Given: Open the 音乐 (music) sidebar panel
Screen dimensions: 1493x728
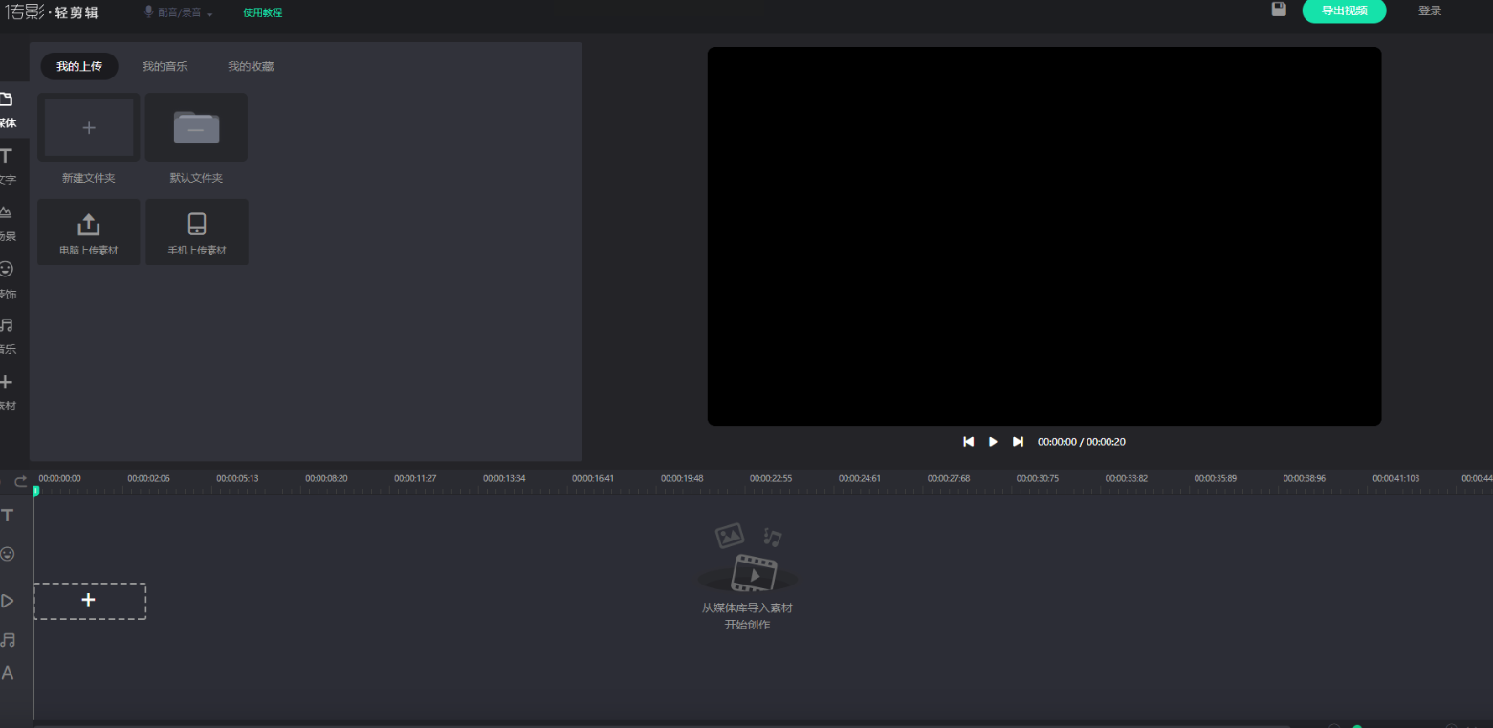Looking at the screenshot, I should pos(8,334).
